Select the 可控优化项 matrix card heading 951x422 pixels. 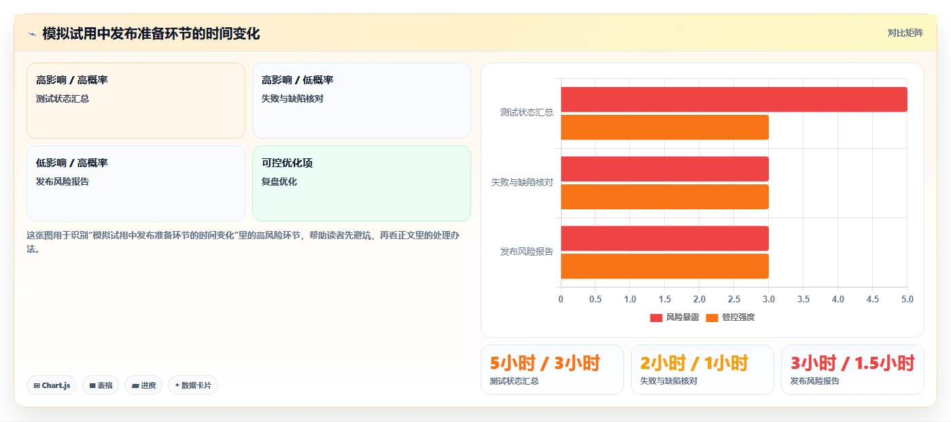[288, 163]
